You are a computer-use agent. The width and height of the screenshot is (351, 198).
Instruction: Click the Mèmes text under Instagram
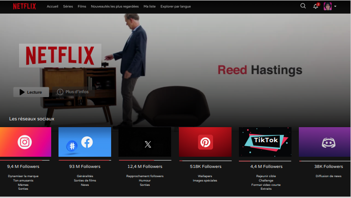[x=23, y=184]
